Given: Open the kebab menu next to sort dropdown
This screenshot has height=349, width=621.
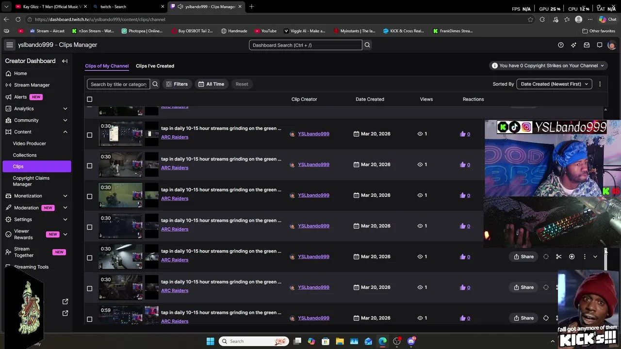Looking at the screenshot, I should pyautogui.click(x=600, y=84).
